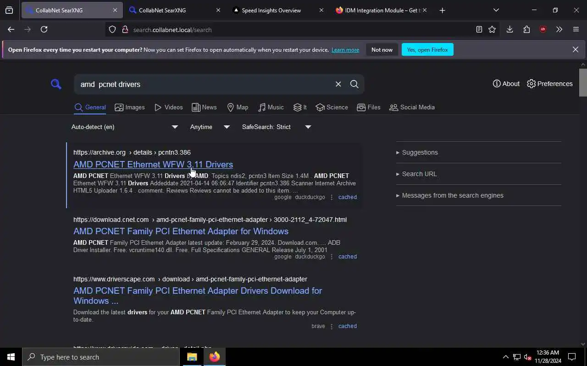The height and width of the screenshot is (366, 587).
Task: Open Firefox View icon
Action: tap(9, 10)
